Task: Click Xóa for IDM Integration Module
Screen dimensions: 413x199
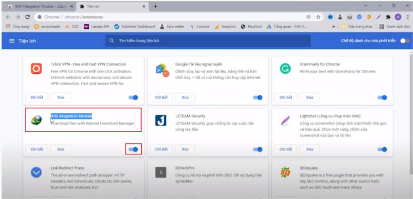Action: point(61,149)
